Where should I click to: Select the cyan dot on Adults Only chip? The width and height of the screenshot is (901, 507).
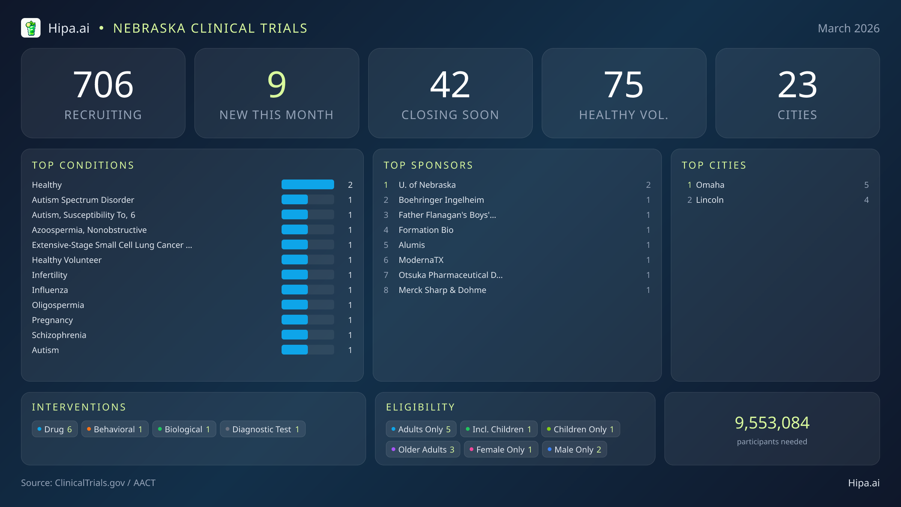(393, 429)
